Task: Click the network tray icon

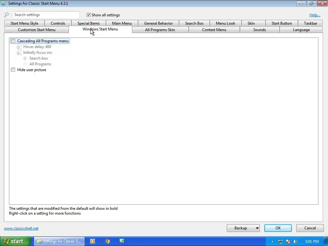Action: coord(280,242)
